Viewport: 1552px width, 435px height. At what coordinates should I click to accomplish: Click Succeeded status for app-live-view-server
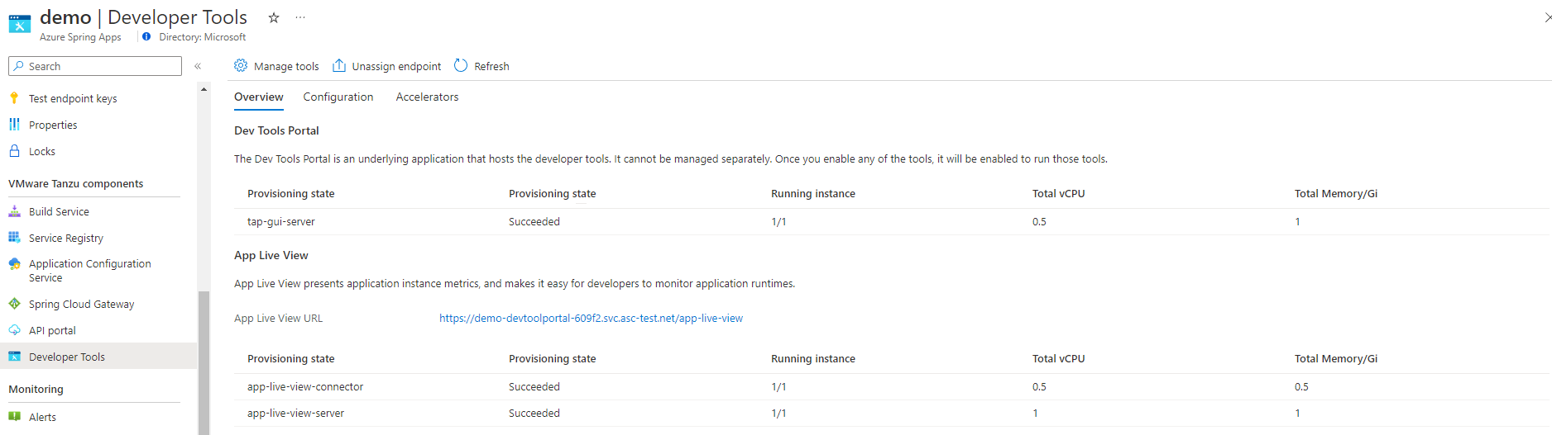coord(534,413)
